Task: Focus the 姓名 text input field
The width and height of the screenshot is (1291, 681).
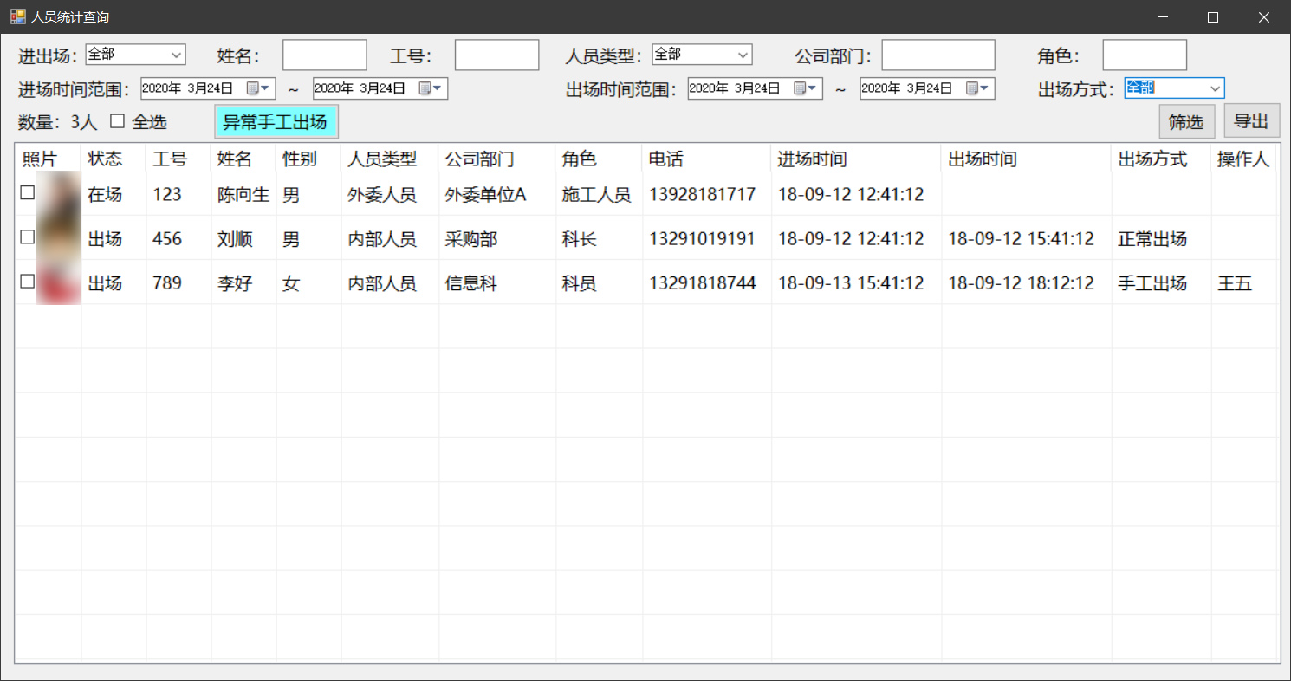Action: [x=325, y=55]
